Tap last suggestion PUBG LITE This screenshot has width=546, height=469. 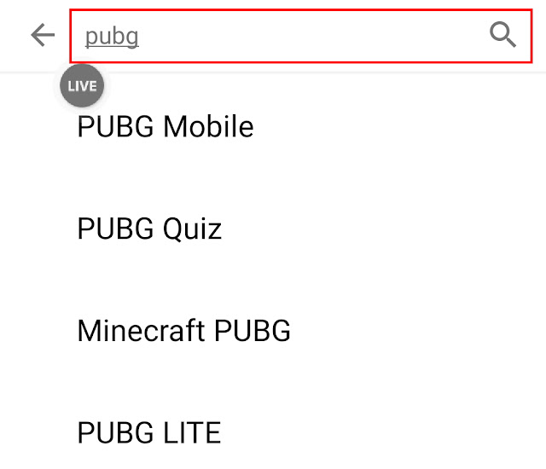click(149, 432)
